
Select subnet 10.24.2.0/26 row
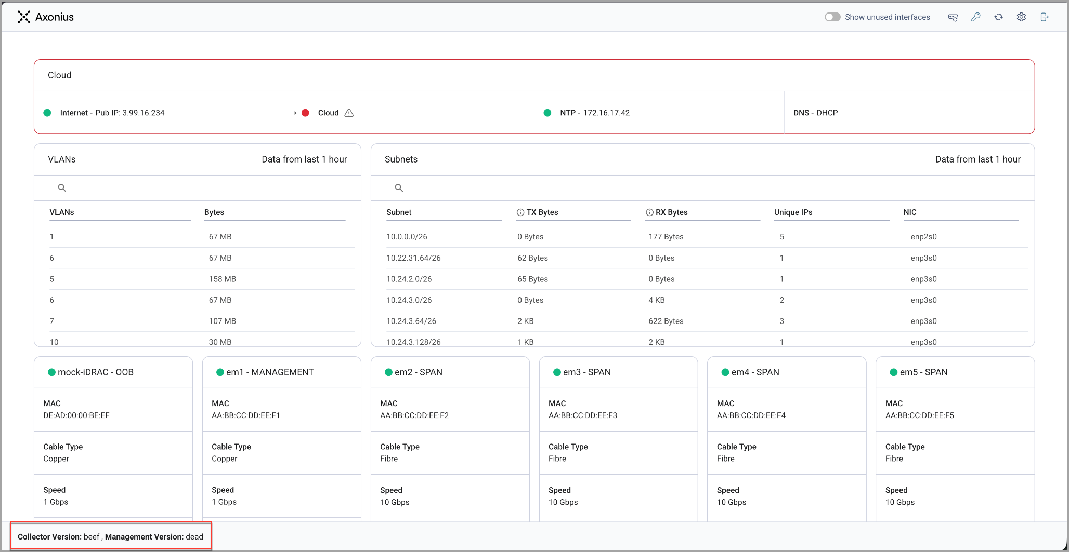pyautogui.click(x=707, y=279)
